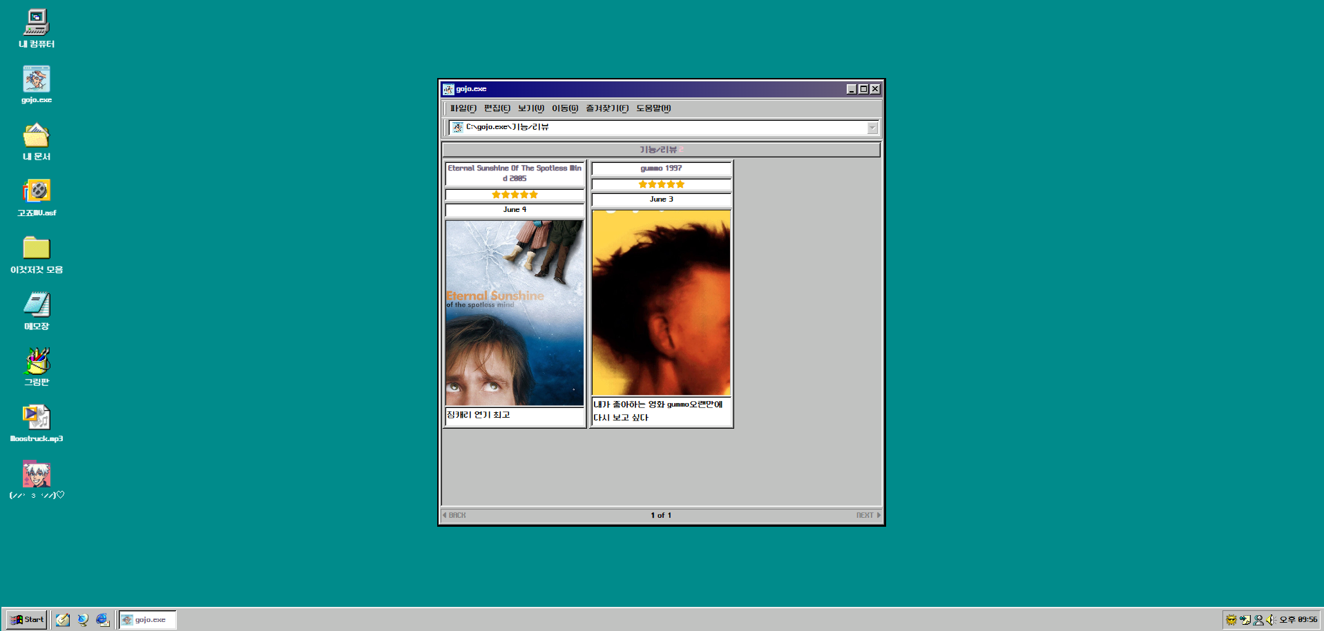Click the note with glasses tray icon
The image size is (1324, 631).
tap(1245, 620)
